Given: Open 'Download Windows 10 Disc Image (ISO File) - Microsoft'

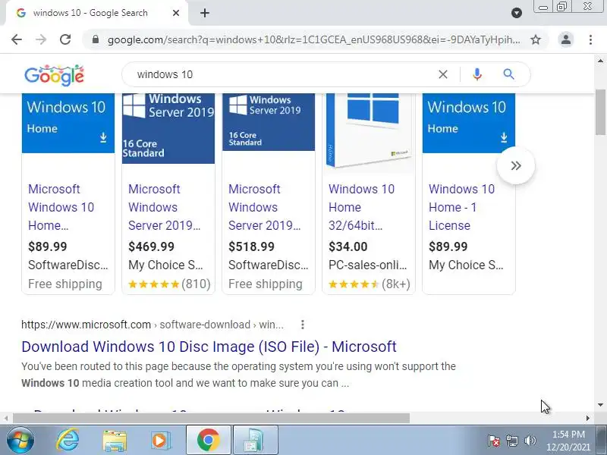Looking at the screenshot, I should 209,347.
